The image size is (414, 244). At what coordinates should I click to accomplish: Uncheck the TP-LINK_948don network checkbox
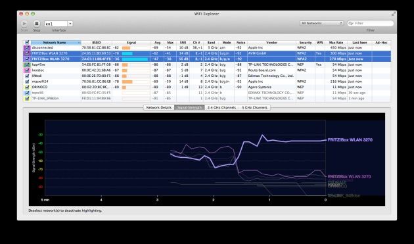27,99
